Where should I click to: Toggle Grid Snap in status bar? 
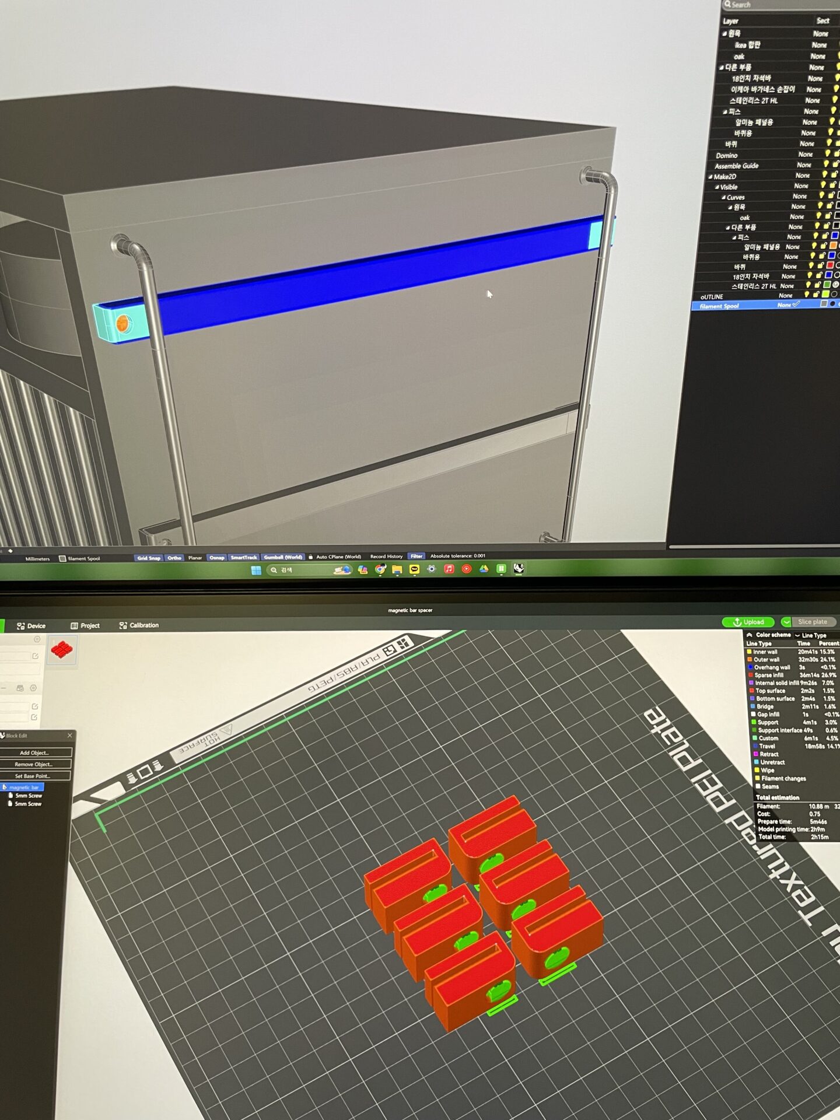pyautogui.click(x=149, y=558)
